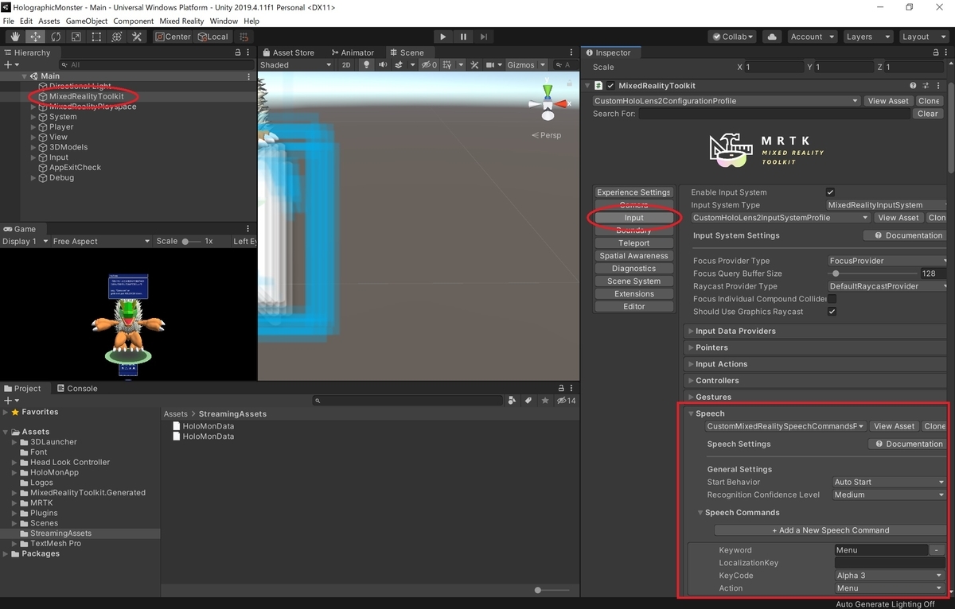Open the Collab dropdown
This screenshot has width=955, height=609.
(732, 37)
